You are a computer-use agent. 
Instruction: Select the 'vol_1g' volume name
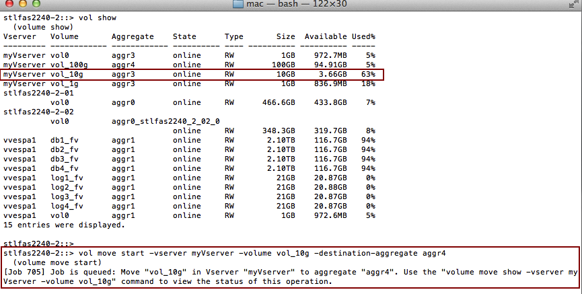(65, 84)
